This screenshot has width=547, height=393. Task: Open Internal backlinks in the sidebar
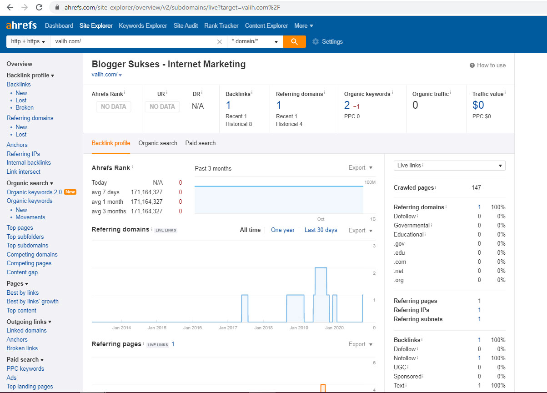click(29, 163)
